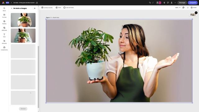Open the Tema option
This screenshot has height=112, width=199.
[x=58, y=7]
